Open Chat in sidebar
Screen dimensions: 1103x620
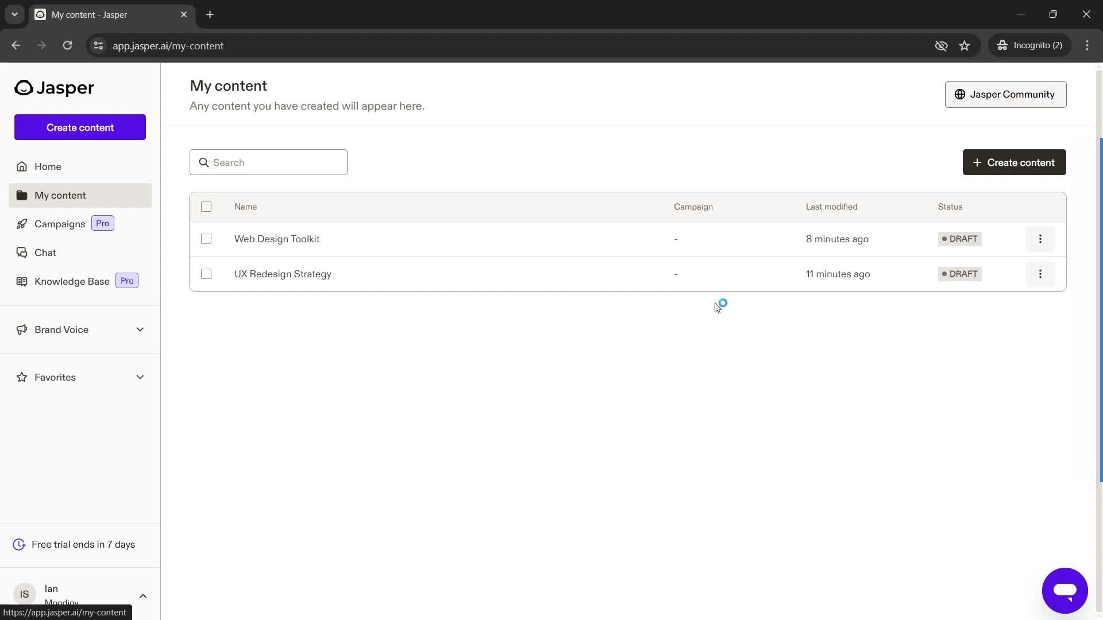point(45,252)
